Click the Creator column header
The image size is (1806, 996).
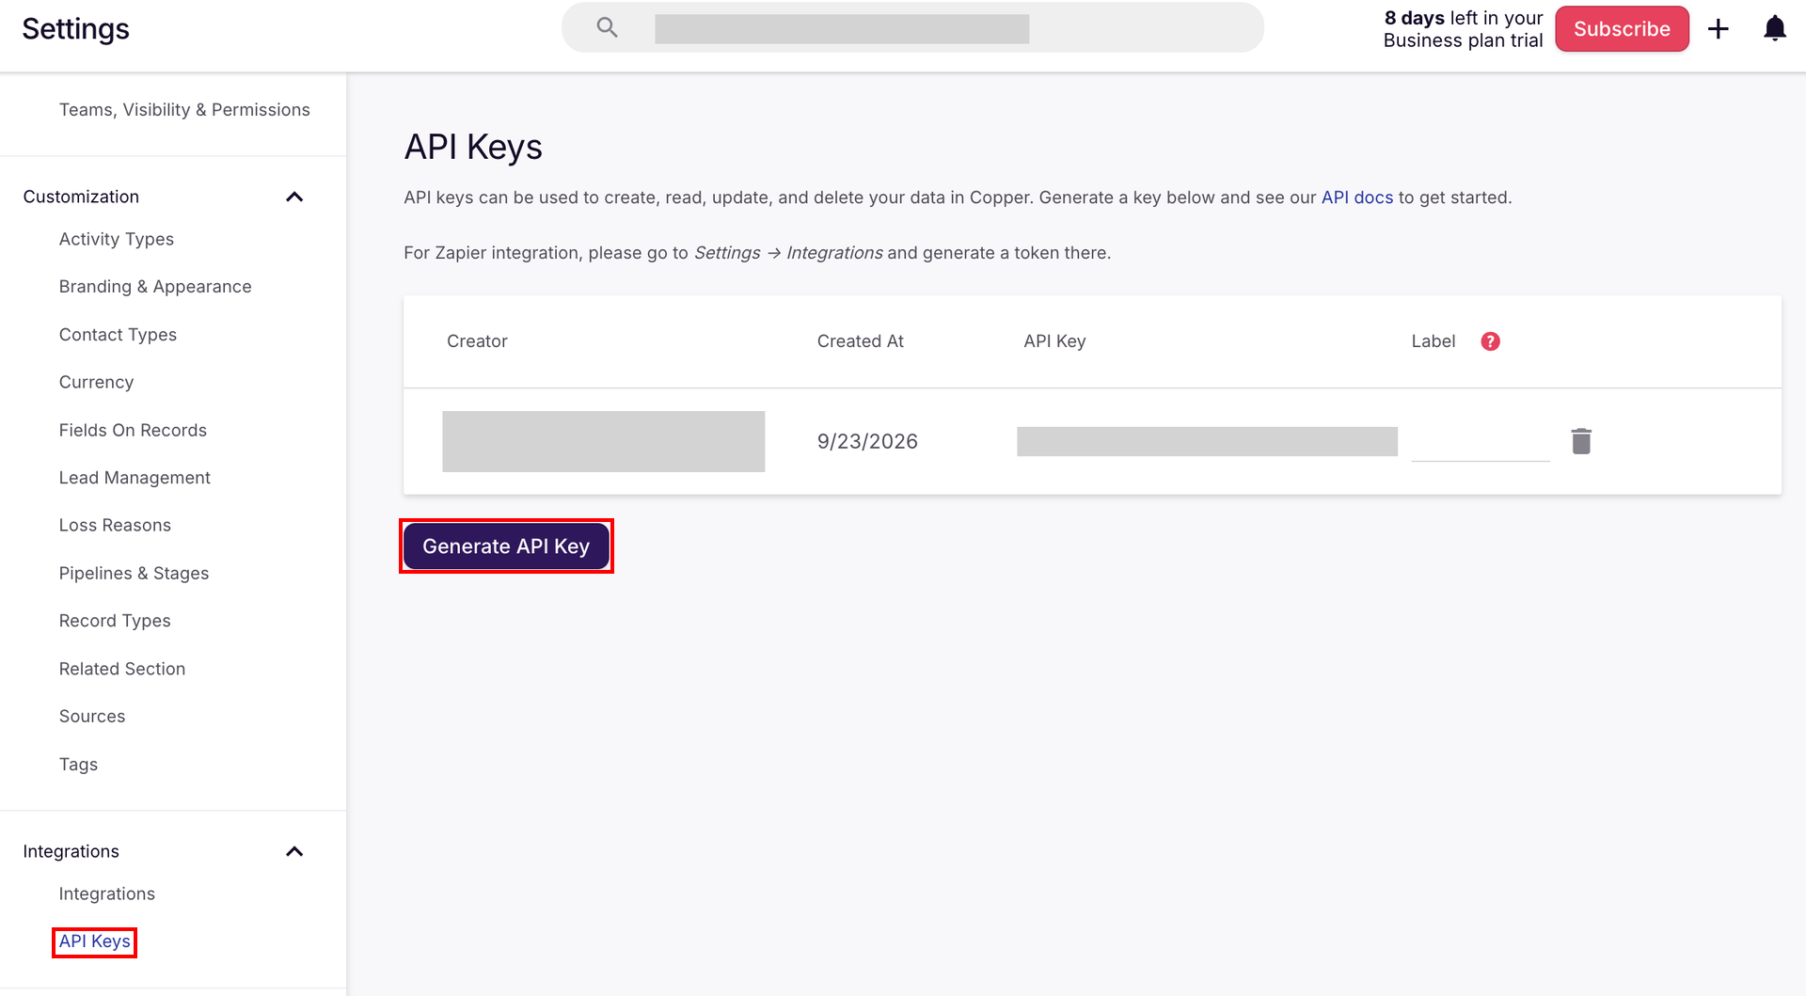477,341
